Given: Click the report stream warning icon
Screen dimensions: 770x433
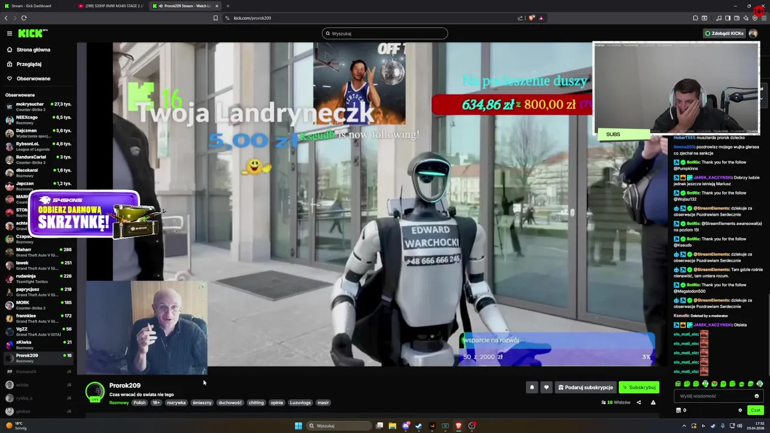Looking at the screenshot, I should [653, 402].
